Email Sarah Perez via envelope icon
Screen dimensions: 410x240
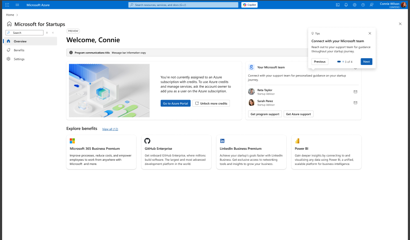tap(355, 102)
